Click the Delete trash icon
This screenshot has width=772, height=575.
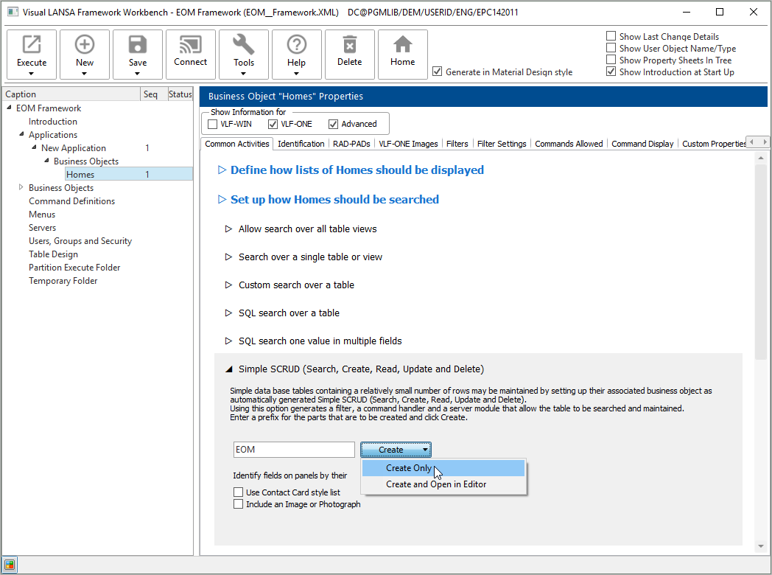click(x=350, y=45)
